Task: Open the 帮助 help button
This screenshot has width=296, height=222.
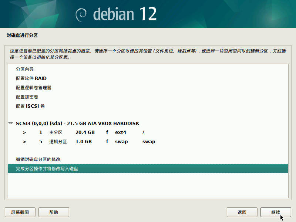Action: click(x=54, y=212)
